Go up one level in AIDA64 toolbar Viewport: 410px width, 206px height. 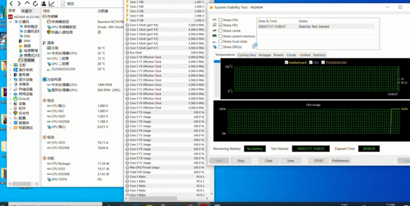coord(27,4)
